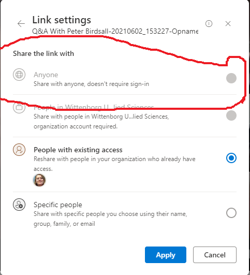Select the Anyone radio button

231,78
